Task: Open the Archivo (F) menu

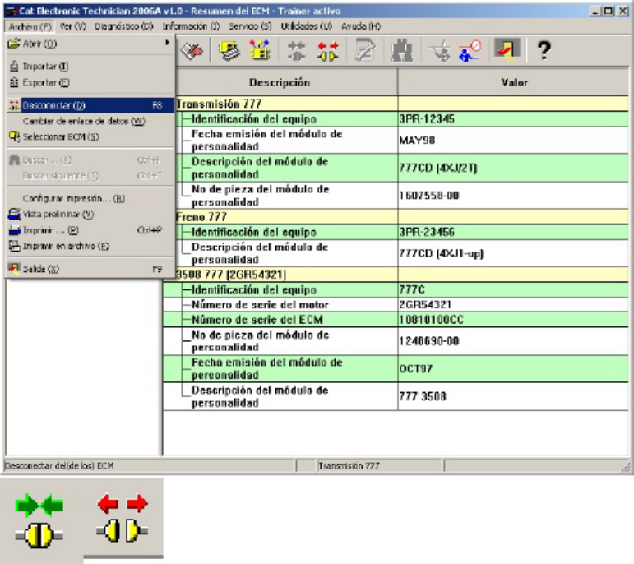Action: [x=30, y=26]
